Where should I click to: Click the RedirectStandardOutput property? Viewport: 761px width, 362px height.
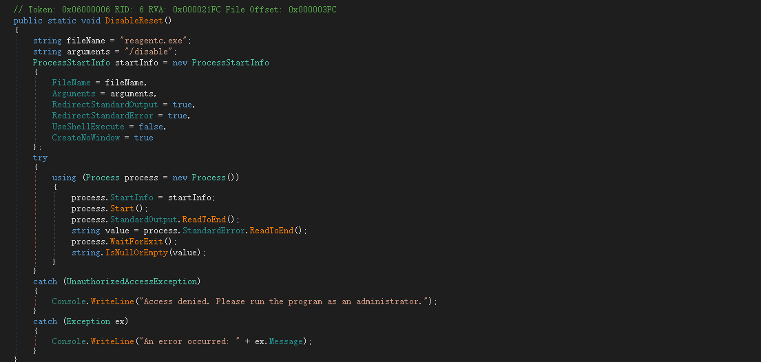click(105, 105)
